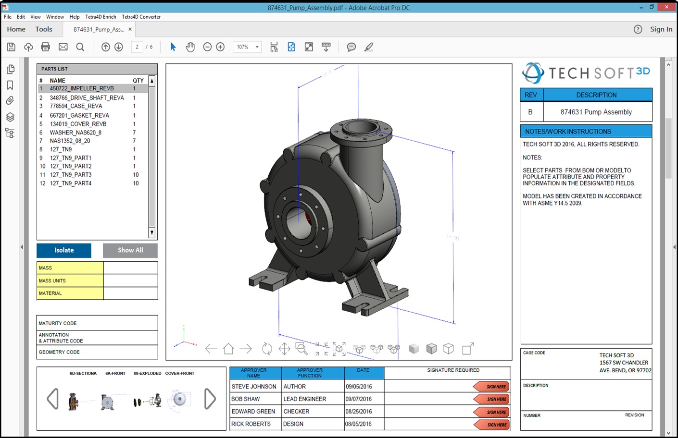This screenshot has width=678, height=438.
Task: Open the bookmarks side panel
Action: (x=10, y=85)
